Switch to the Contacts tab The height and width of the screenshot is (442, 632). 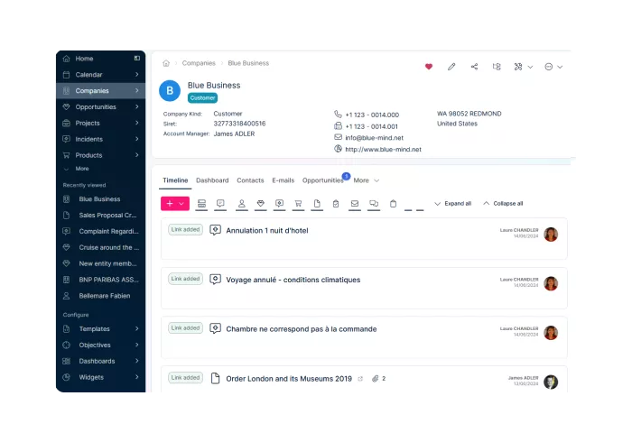250,180
